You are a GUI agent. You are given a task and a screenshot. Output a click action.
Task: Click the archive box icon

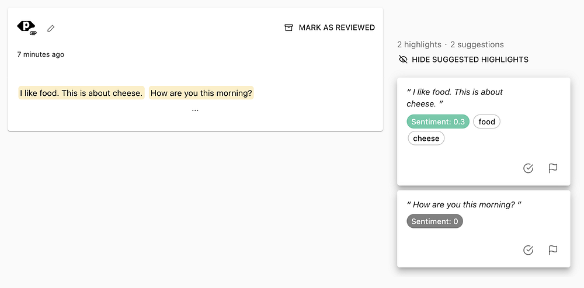[288, 27]
